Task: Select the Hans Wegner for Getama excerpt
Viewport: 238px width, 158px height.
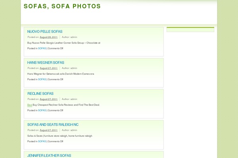Action: (61, 74)
